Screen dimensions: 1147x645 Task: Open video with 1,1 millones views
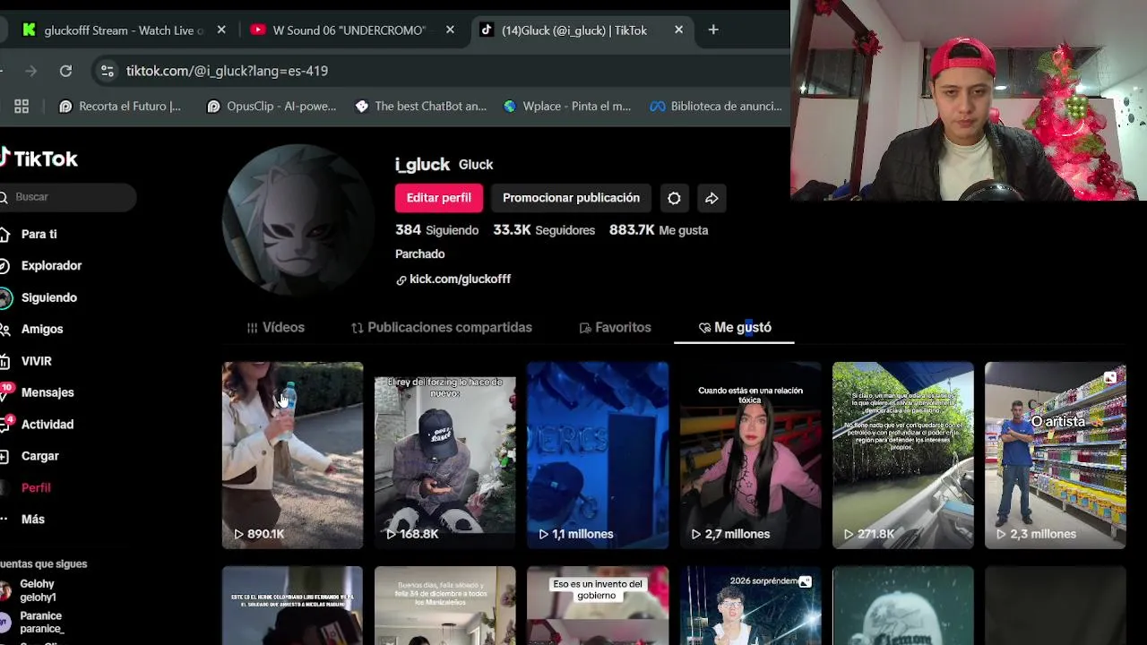[x=598, y=455]
